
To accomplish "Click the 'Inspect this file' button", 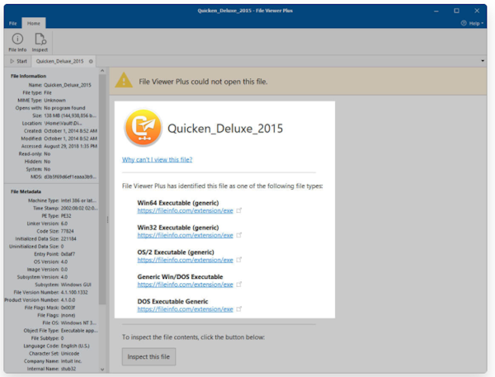I will click(x=148, y=357).
